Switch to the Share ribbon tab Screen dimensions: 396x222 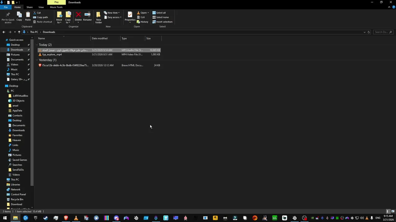coord(29,7)
